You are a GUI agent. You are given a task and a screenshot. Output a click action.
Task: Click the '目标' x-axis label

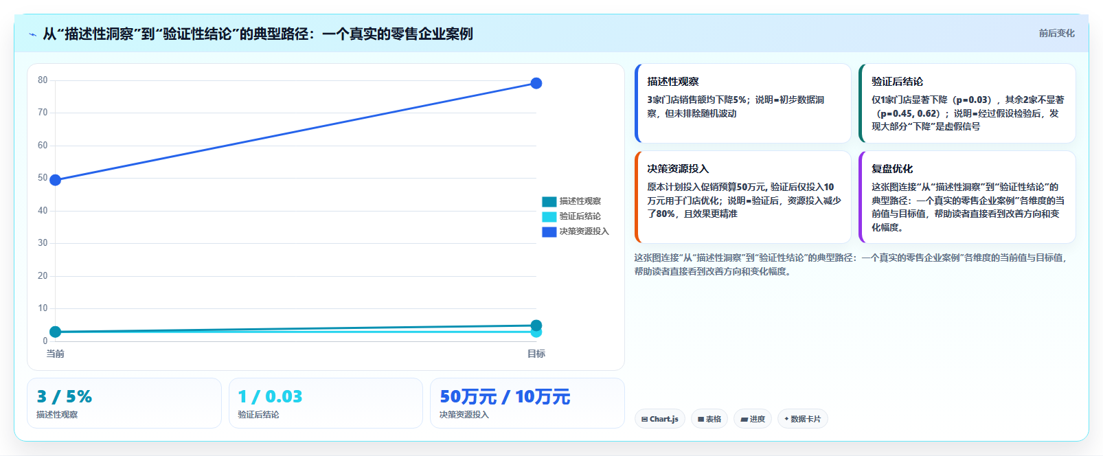[536, 354]
